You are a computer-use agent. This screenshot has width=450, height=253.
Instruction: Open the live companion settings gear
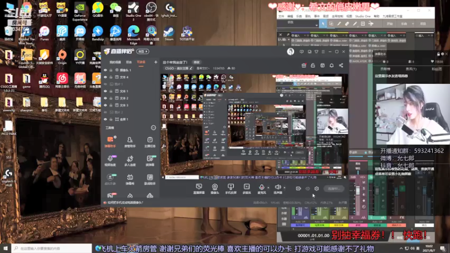[x=317, y=188]
